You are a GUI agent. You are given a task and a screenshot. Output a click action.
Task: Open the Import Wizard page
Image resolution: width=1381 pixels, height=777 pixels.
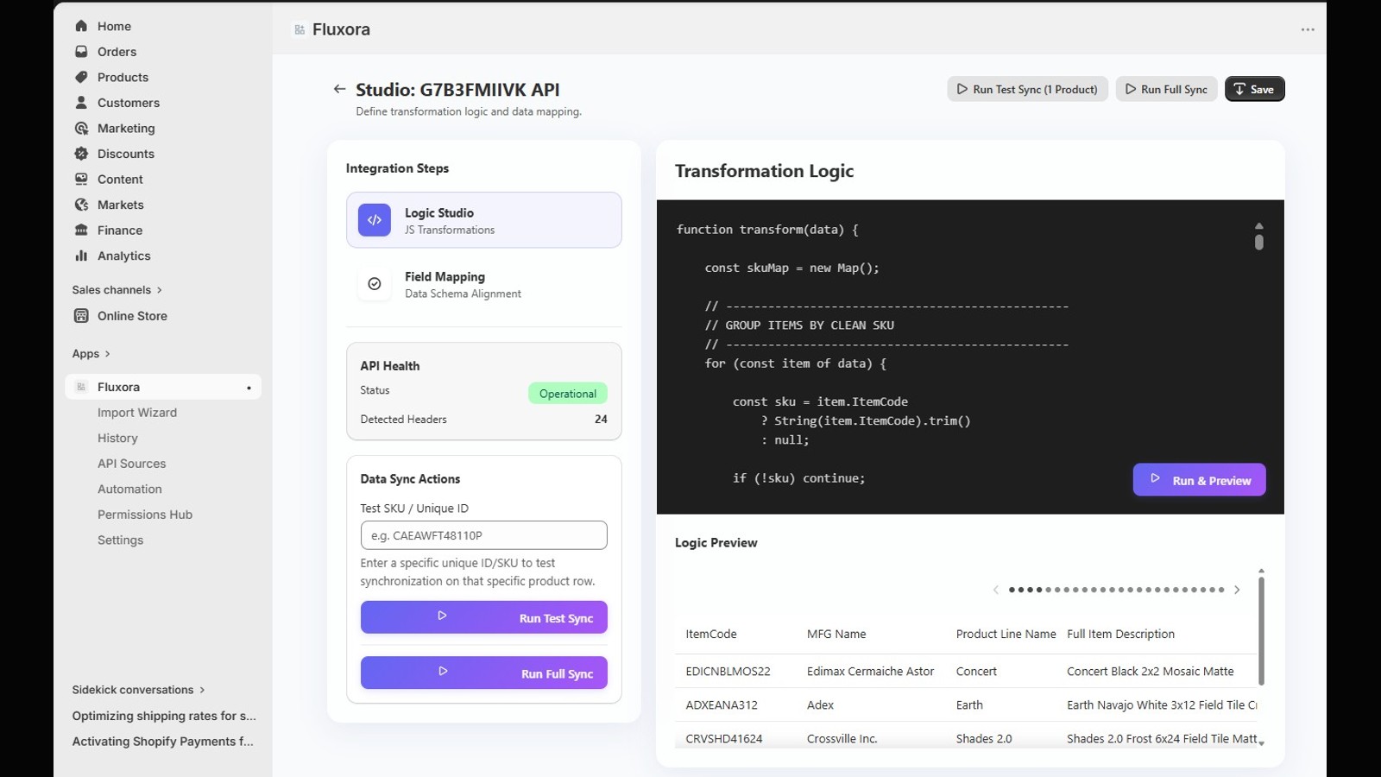pos(137,413)
